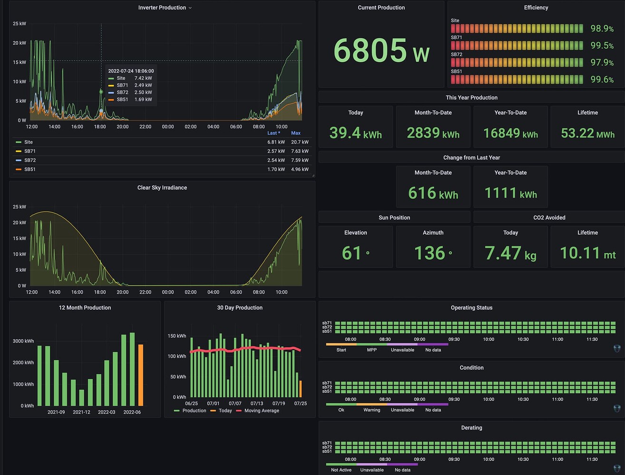Open the Operating Status panel title menu

pos(471,308)
